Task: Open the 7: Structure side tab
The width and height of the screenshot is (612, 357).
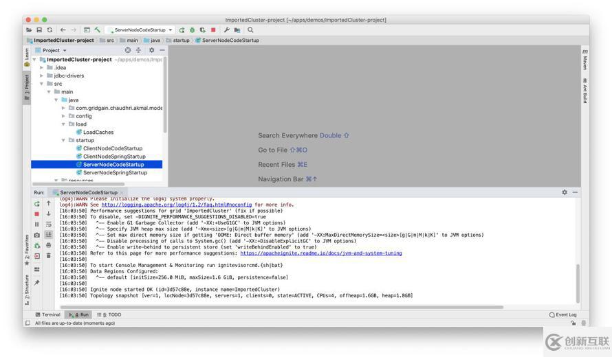Action: tap(27, 290)
